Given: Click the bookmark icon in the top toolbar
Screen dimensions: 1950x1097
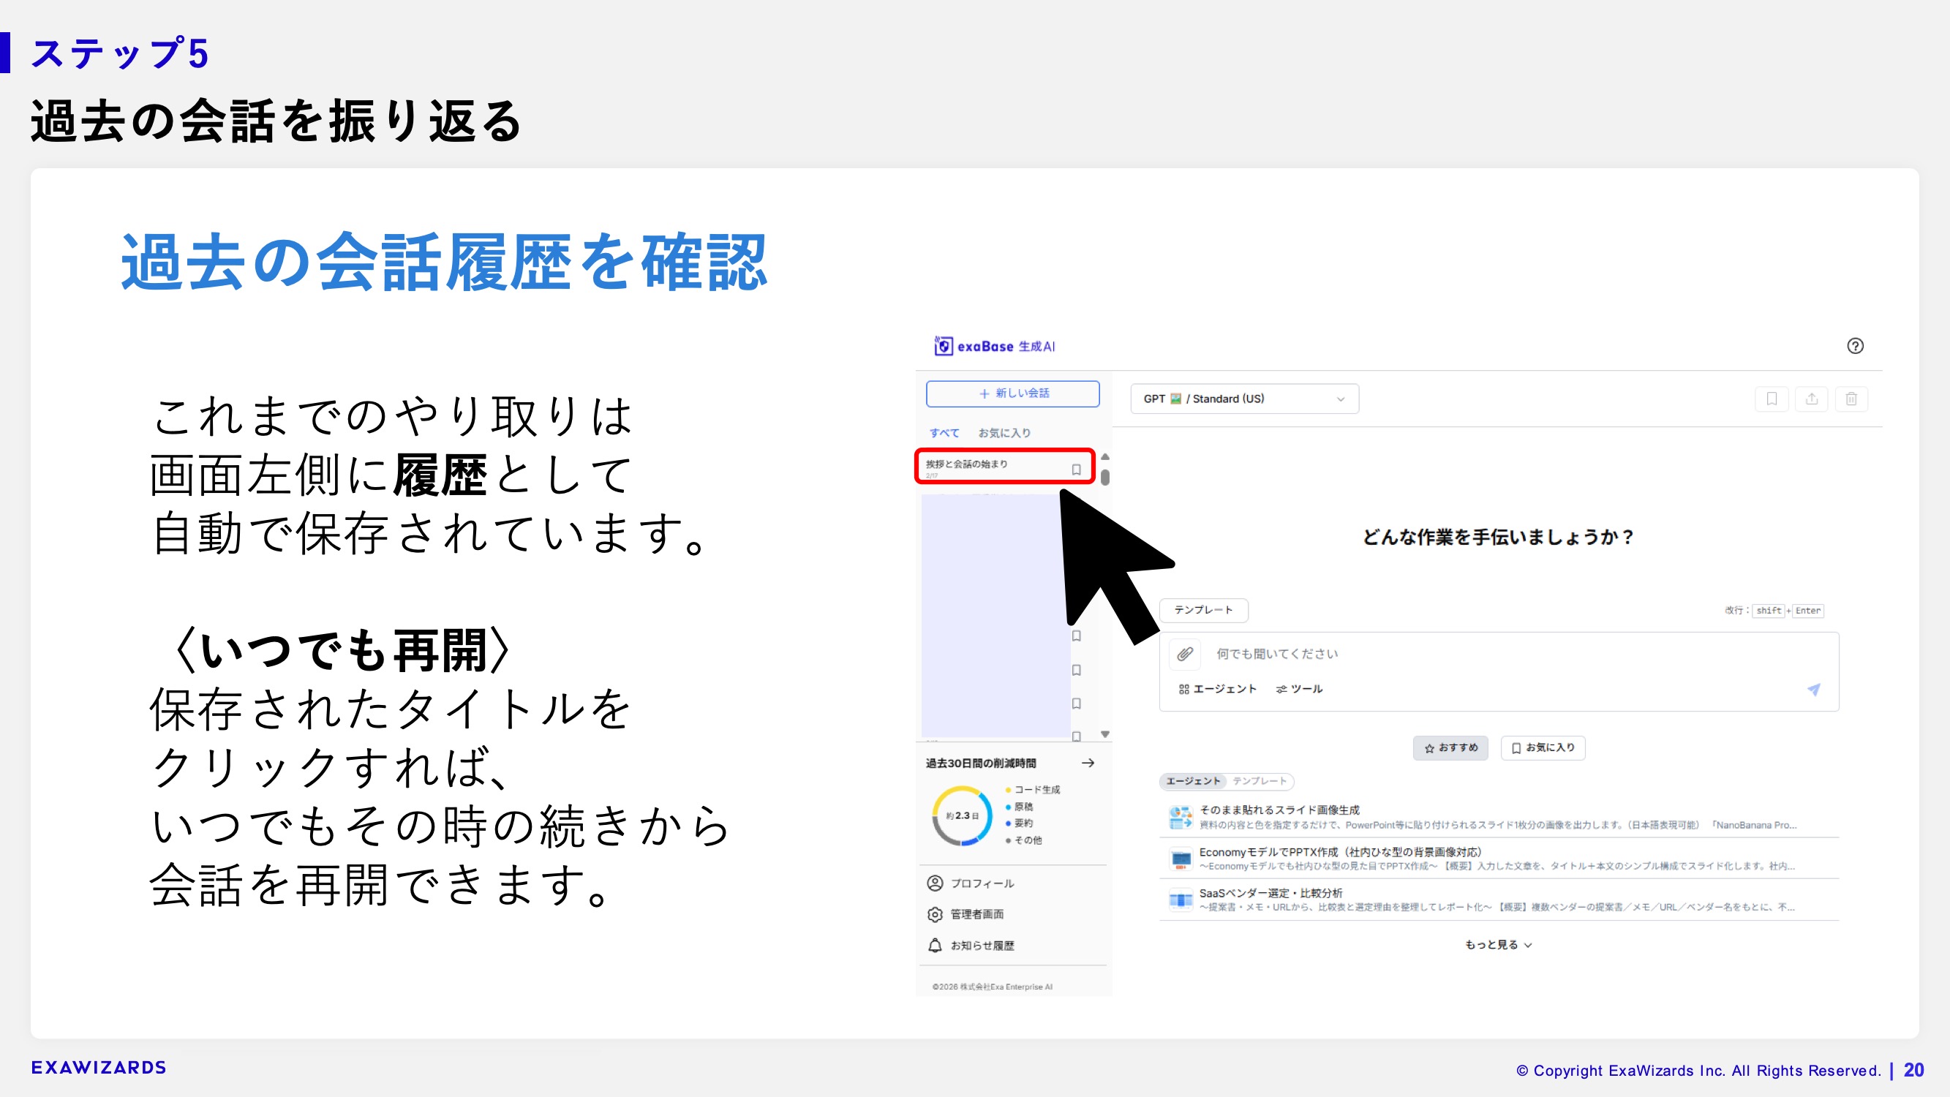Looking at the screenshot, I should tap(1772, 399).
